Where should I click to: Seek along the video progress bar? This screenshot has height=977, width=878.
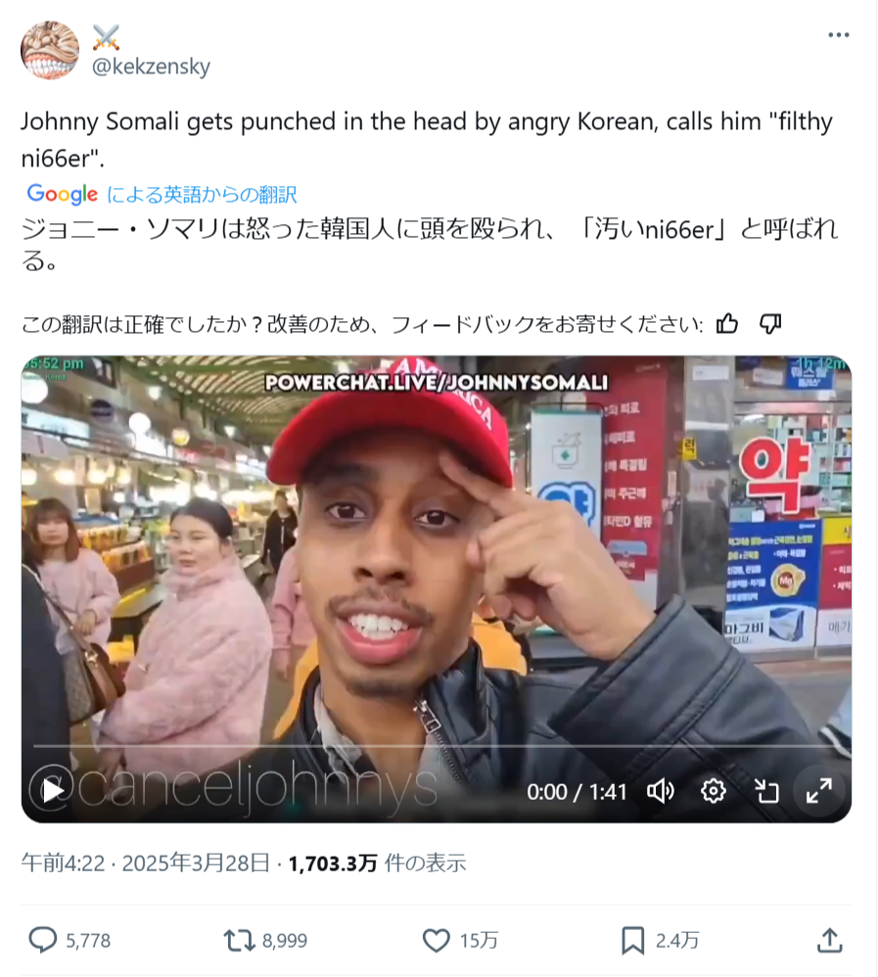(x=437, y=746)
